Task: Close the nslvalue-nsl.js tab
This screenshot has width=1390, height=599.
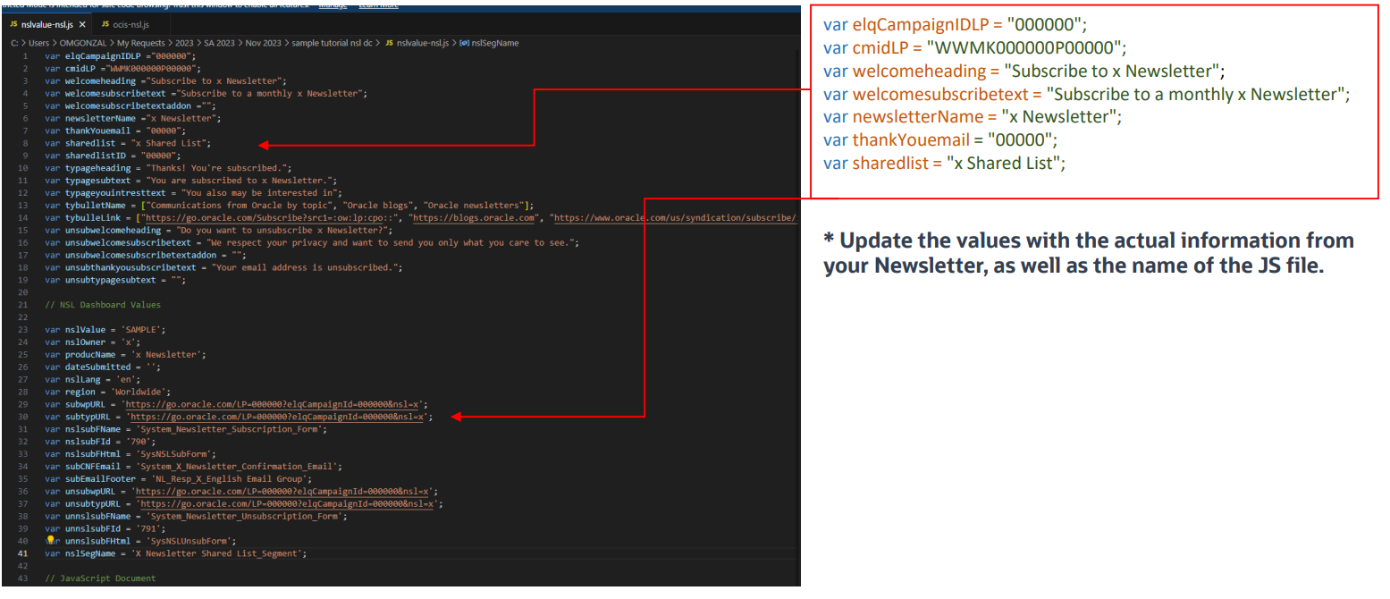Action: tap(83, 24)
